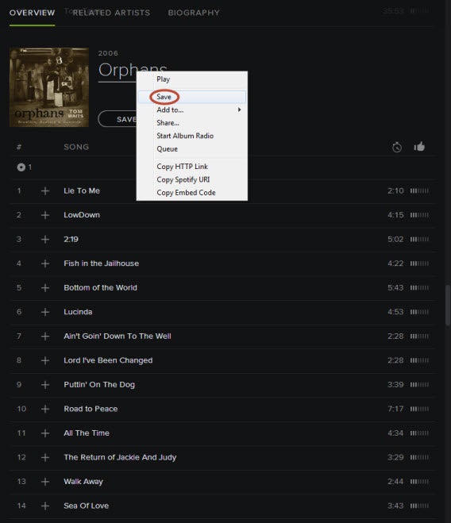Screen dimensions: 451x523
Task: Sort by popularity thumbs-up icon
Action: pyautogui.click(x=419, y=147)
